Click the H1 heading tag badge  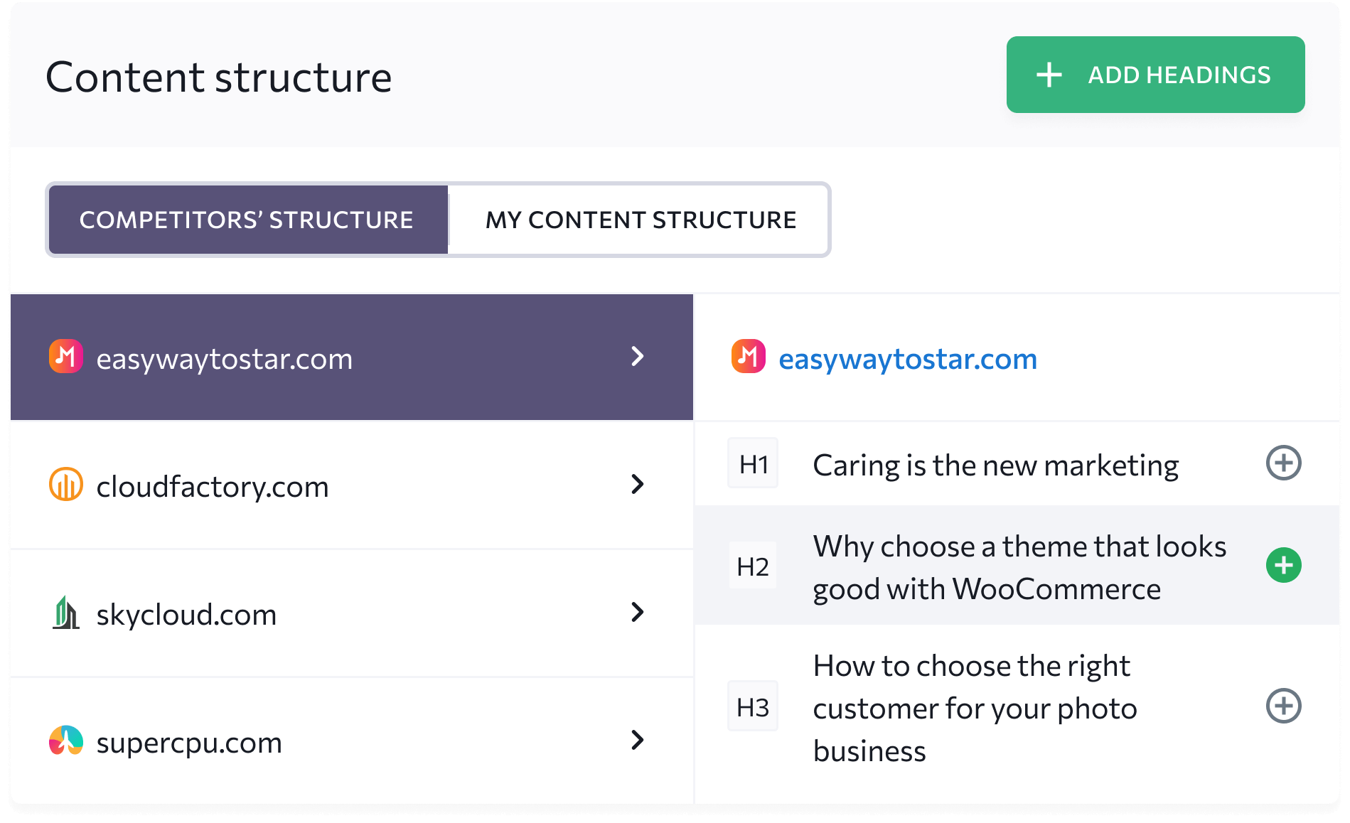(753, 463)
